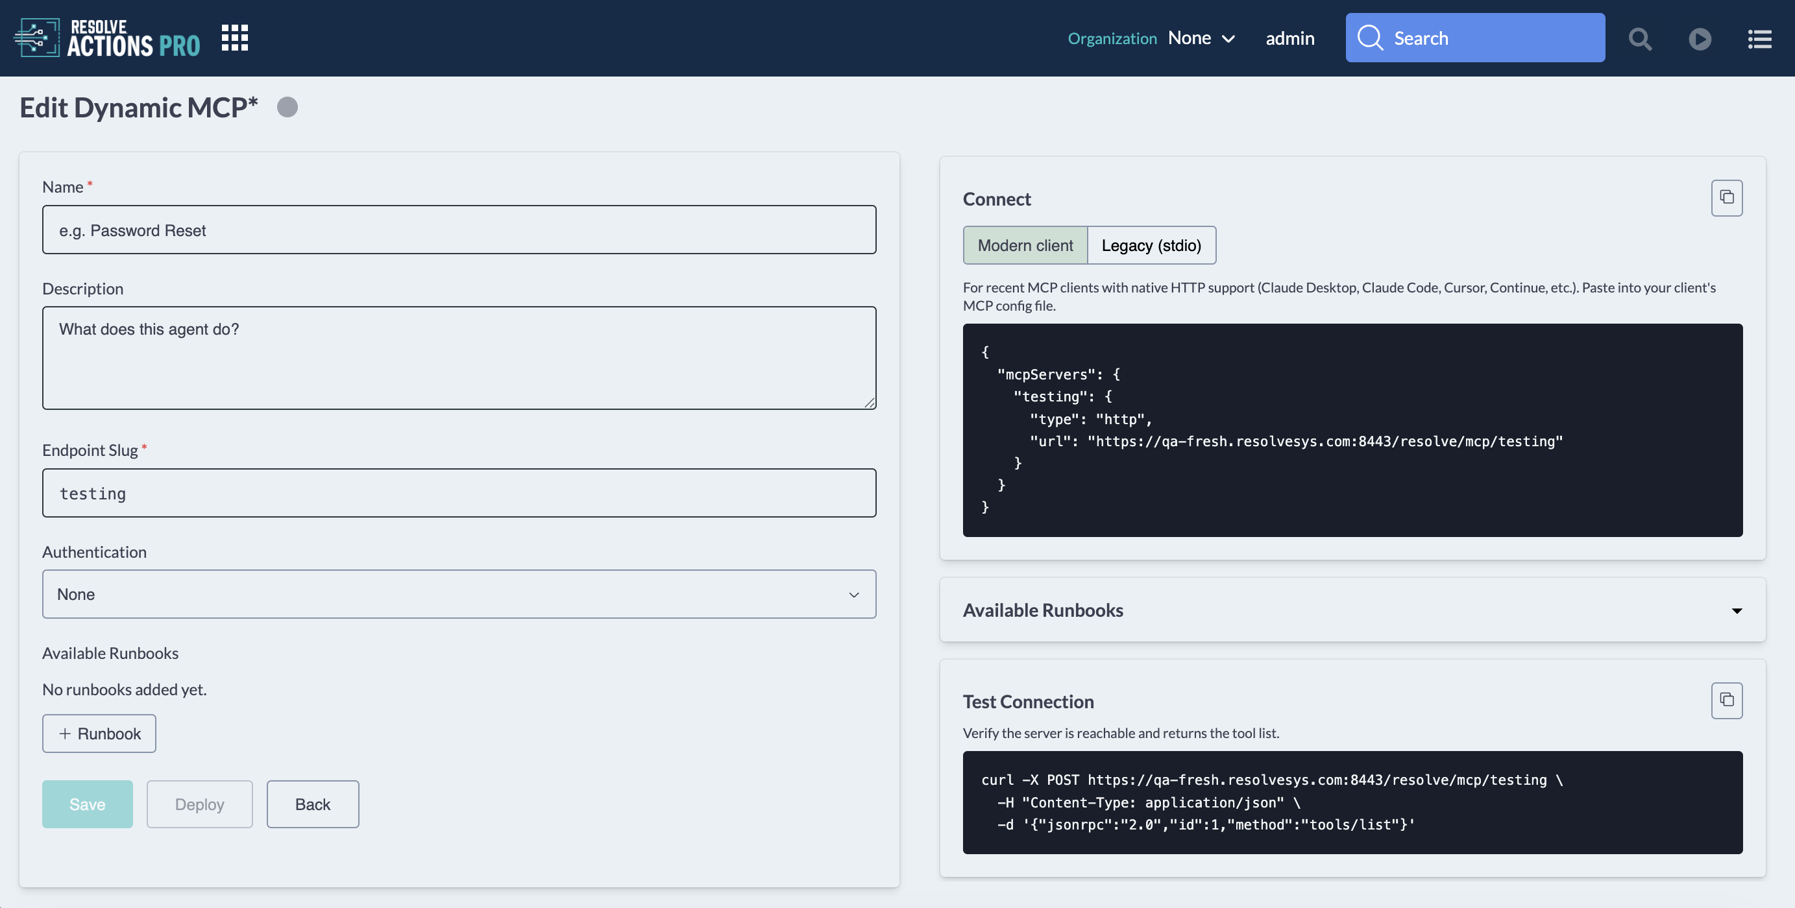Copy the Test Connection curl command

tap(1726, 700)
